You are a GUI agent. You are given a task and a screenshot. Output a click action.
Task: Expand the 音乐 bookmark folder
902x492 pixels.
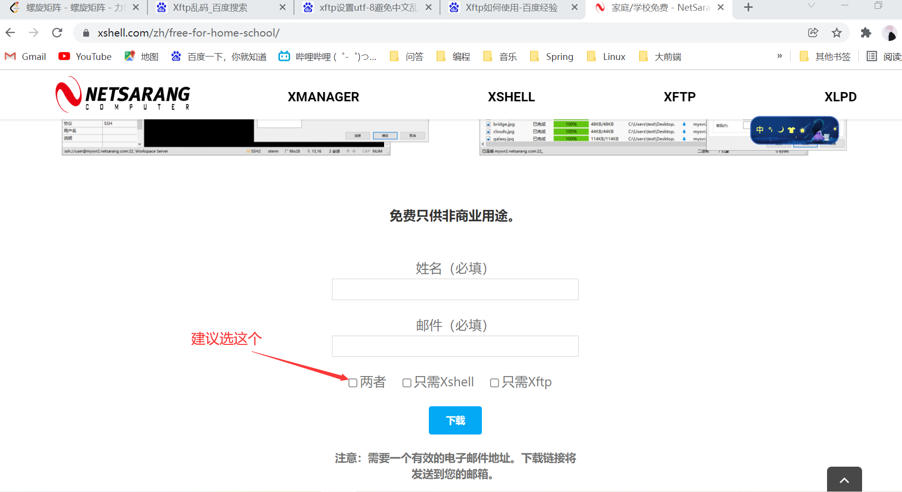(500, 57)
